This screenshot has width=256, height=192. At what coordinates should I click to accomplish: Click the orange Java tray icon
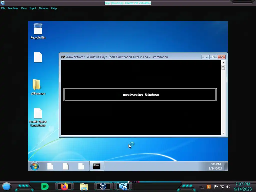tap(209, 186)
